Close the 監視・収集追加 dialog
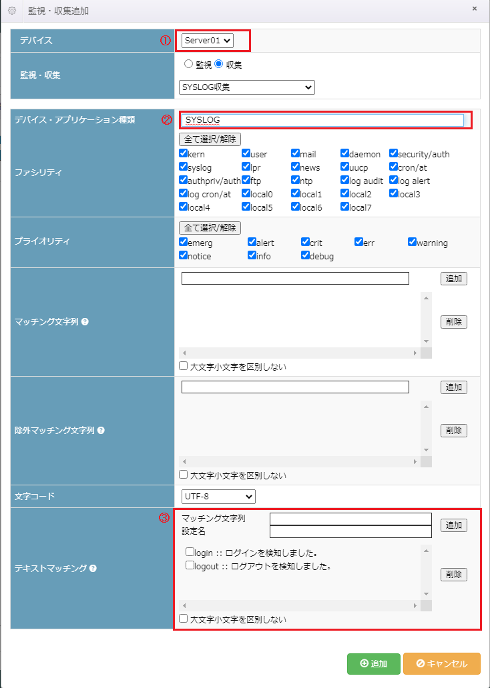Viewport: 490px width, 688px height. coord(475,9)
